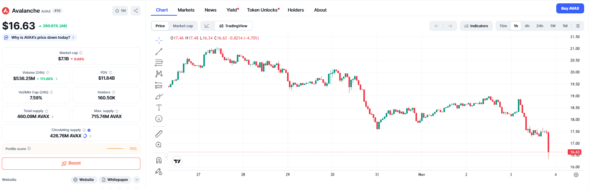This screenshot has height=188, width=589.
Task: Expand the Volume (24h) details chevron
Action: pyautogui.click(x=57, y=79)
